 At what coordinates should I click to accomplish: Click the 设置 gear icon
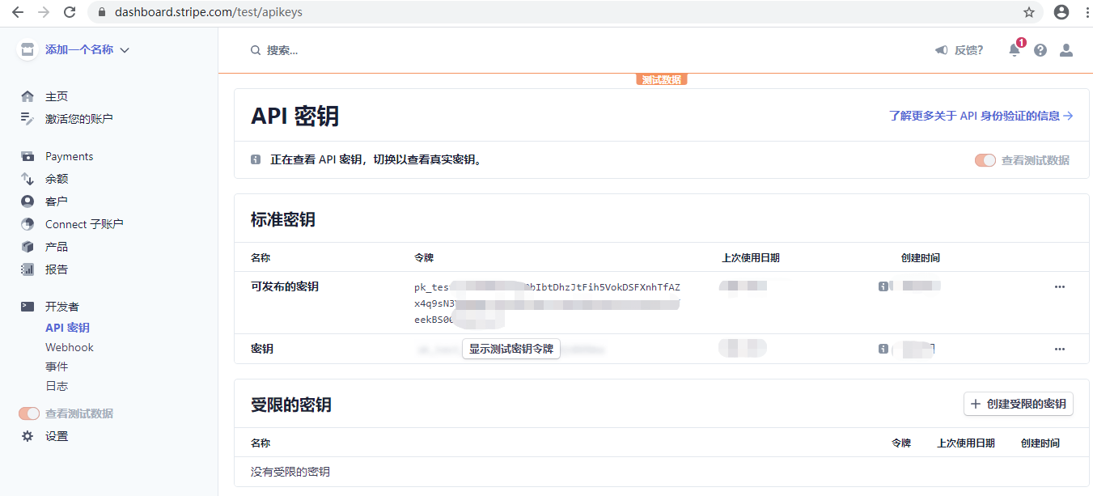pos(28,436)
